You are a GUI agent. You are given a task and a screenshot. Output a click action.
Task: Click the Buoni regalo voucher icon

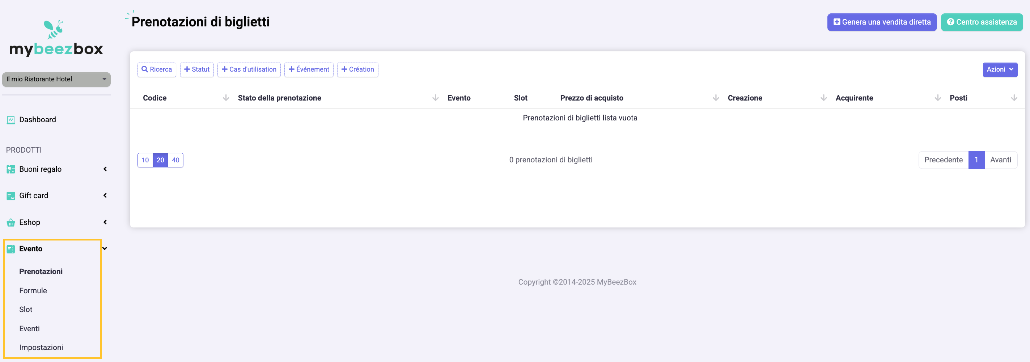point(11,169)
